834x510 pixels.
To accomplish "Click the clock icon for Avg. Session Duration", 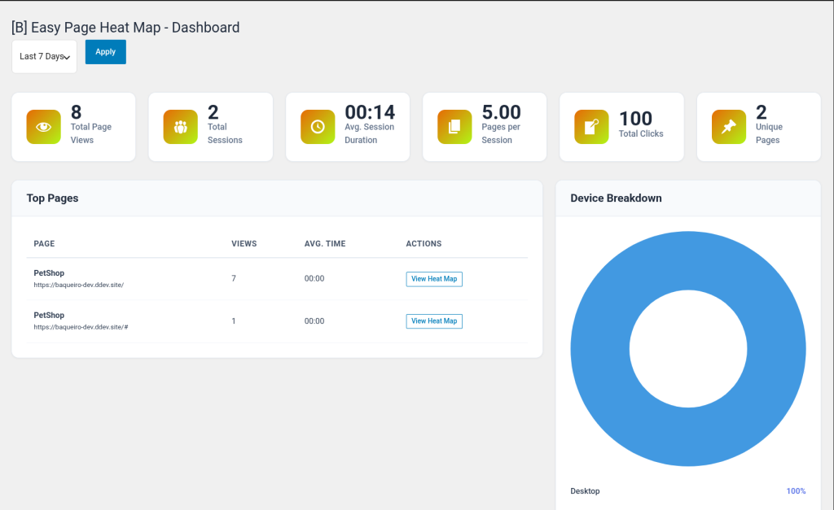I will (318, 127).
